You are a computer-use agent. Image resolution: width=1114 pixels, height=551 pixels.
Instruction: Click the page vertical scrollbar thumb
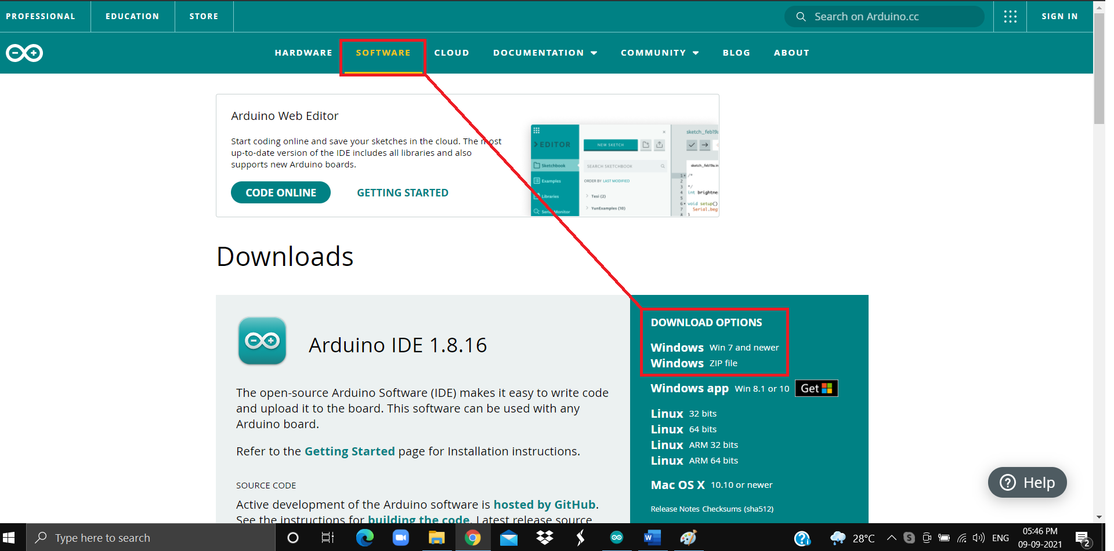pyautogui.click(x=1098, y=68)
